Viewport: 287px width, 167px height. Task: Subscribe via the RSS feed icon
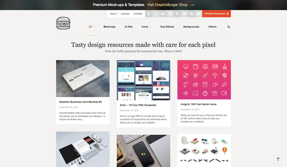click(x=192, y=14)
